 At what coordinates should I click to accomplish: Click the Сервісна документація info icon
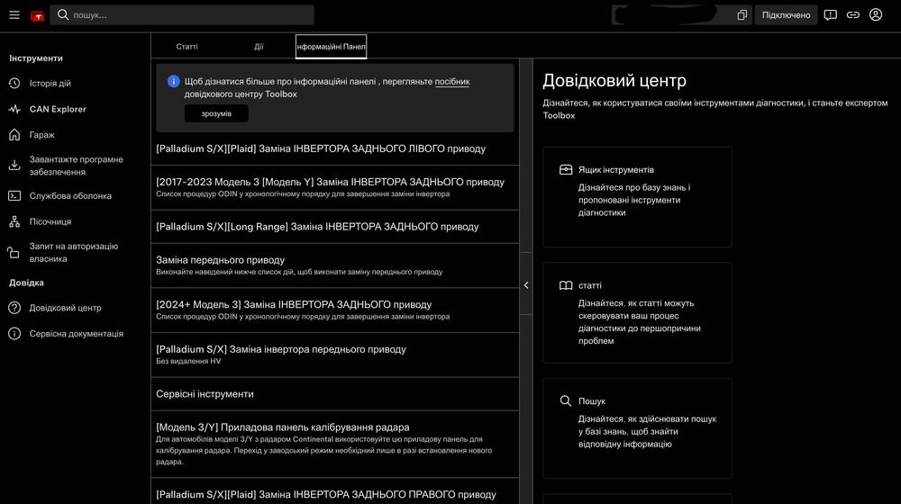click(14, 334)
